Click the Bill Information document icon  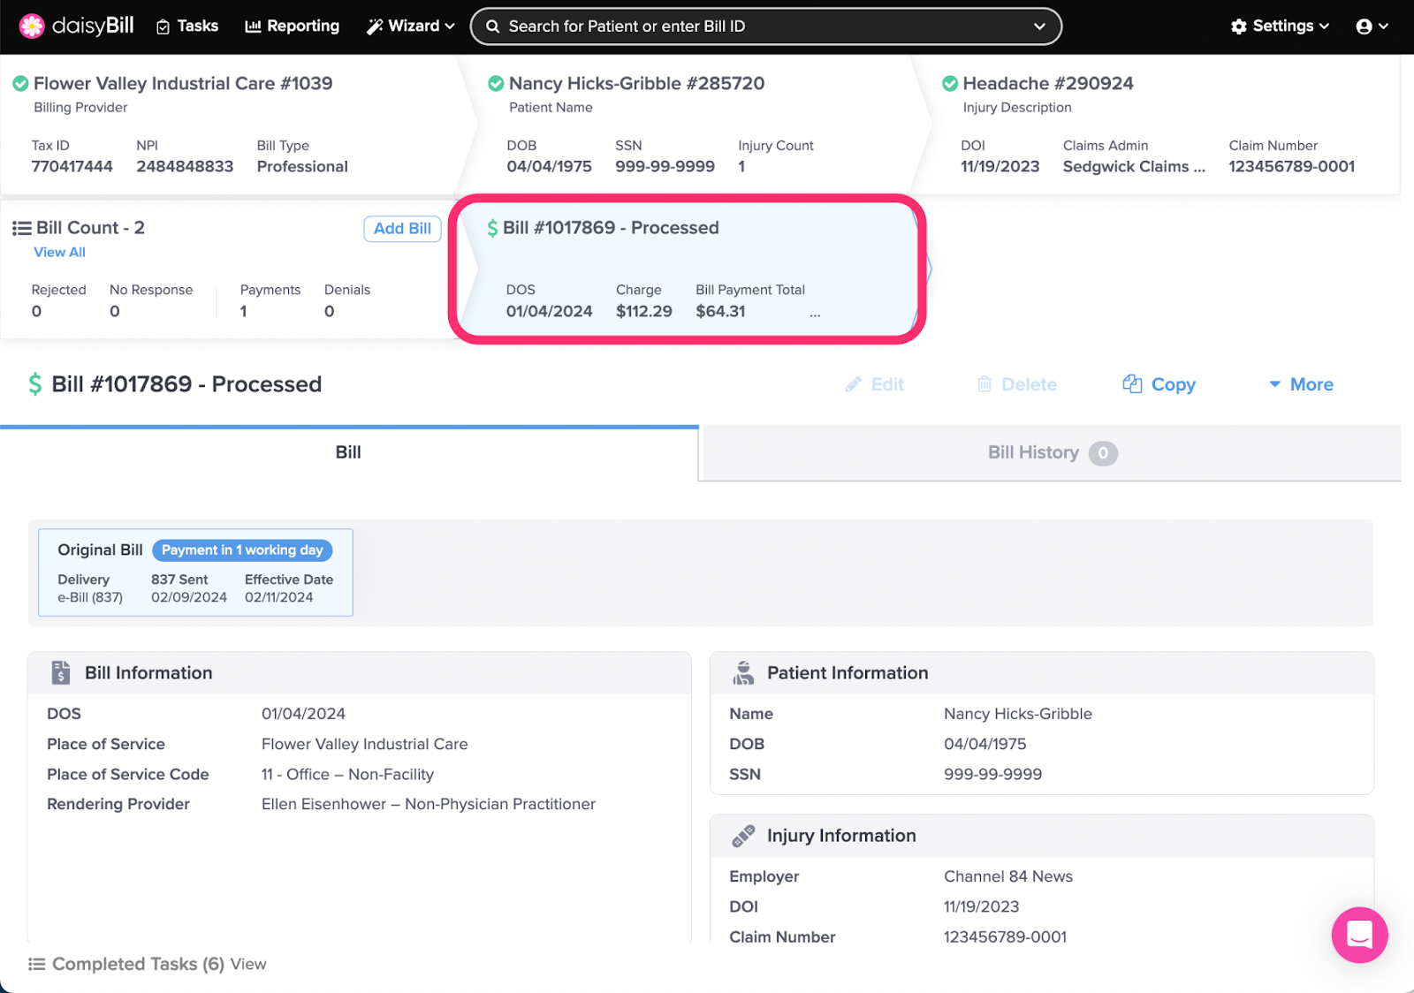[60, 672]
